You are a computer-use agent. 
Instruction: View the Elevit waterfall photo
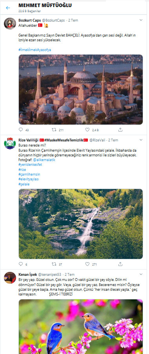point(81,224)
